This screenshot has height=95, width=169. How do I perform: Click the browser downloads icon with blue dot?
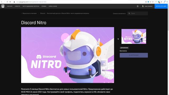(x=164, y=2)
